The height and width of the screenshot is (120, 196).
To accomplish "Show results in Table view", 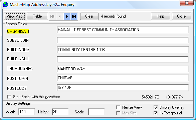I will 37,16.
